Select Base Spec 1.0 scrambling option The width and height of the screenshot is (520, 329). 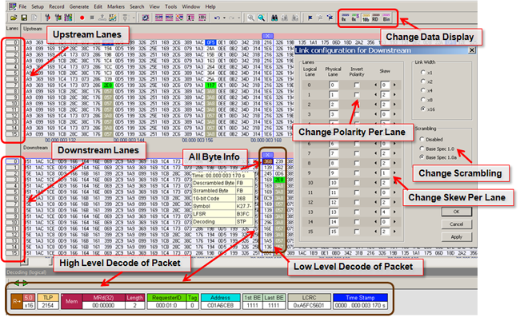point(422,149)
